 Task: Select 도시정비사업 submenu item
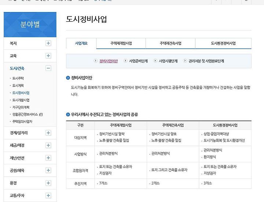tap(21, 93)
